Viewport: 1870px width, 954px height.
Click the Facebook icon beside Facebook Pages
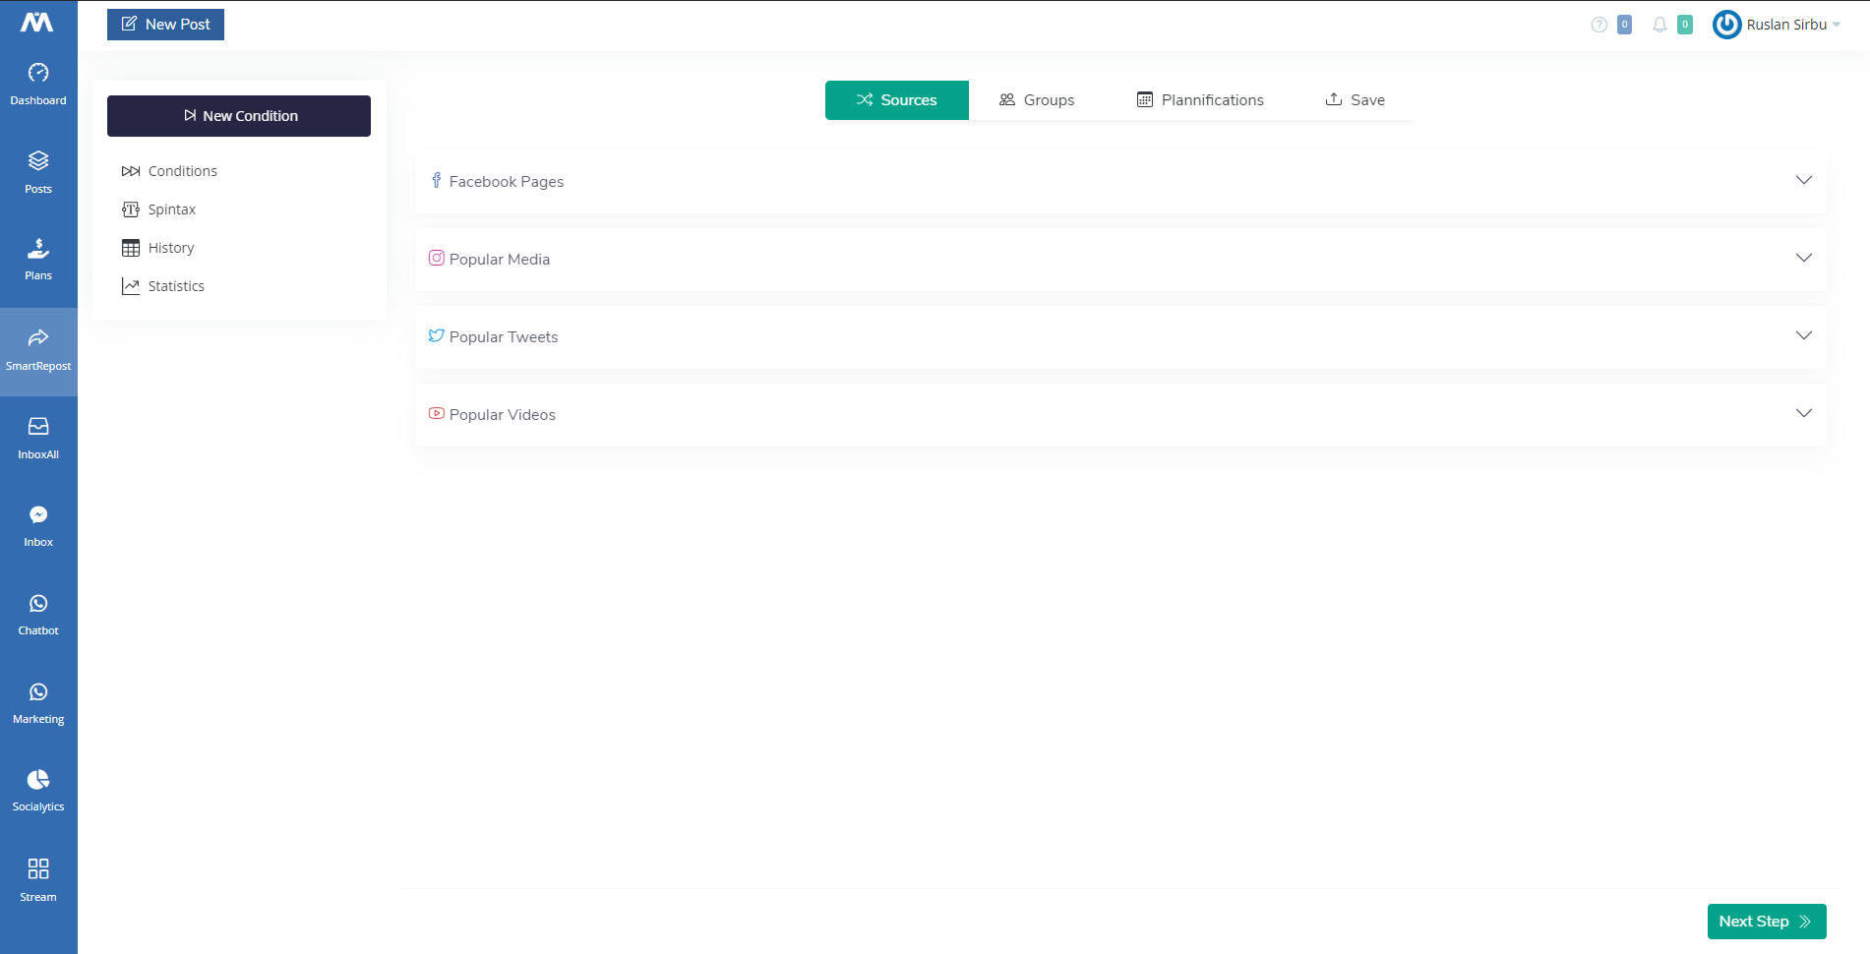[436, 181]
